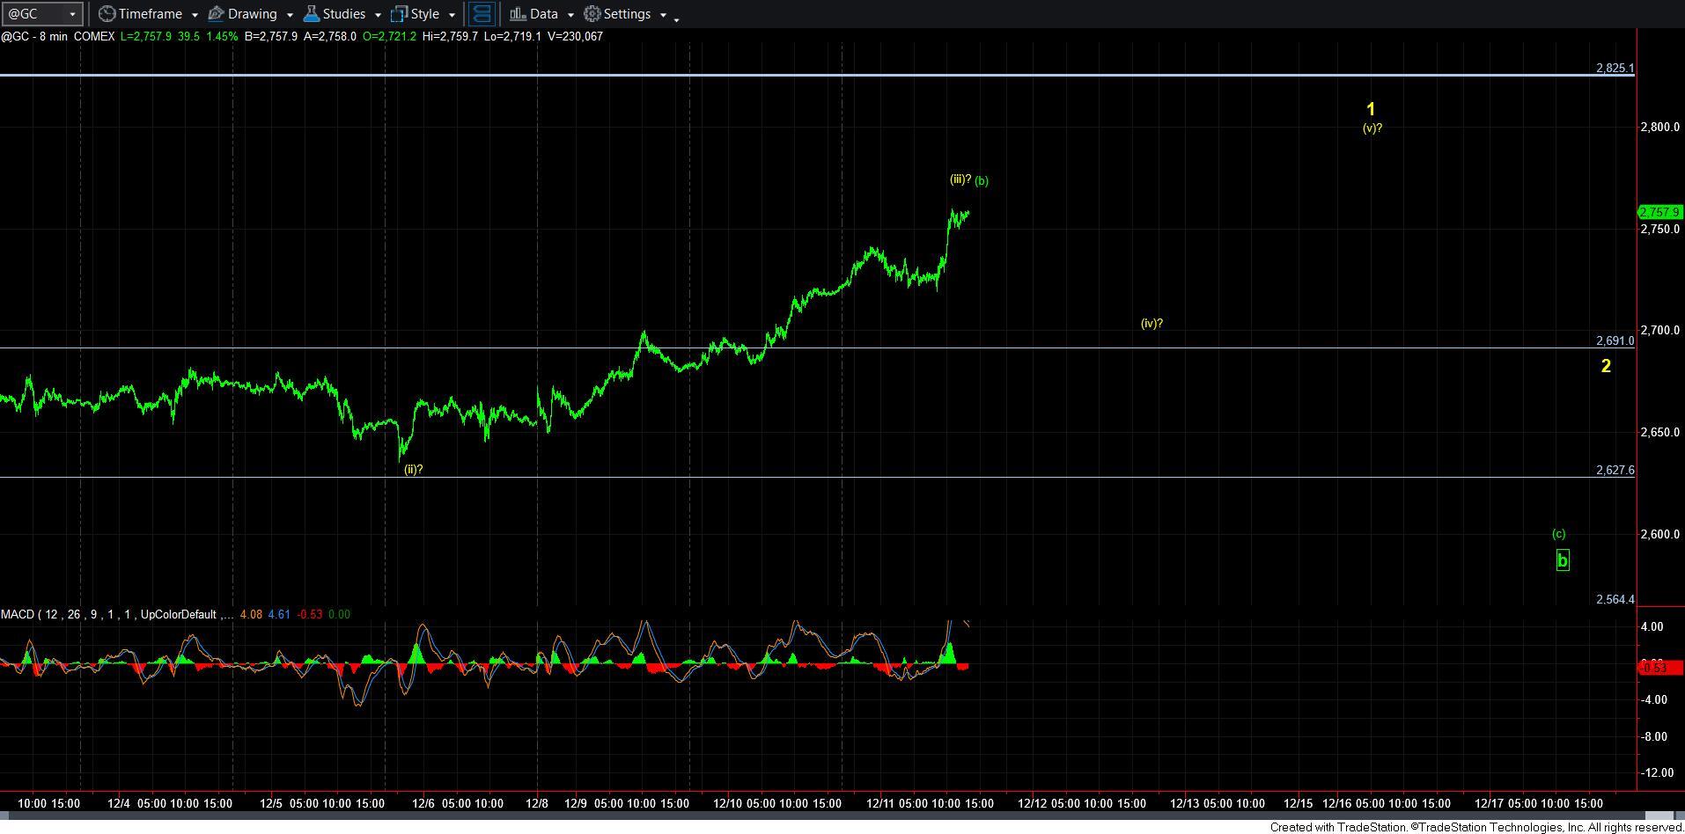Select the green (b) wave label

click(982, 181)
